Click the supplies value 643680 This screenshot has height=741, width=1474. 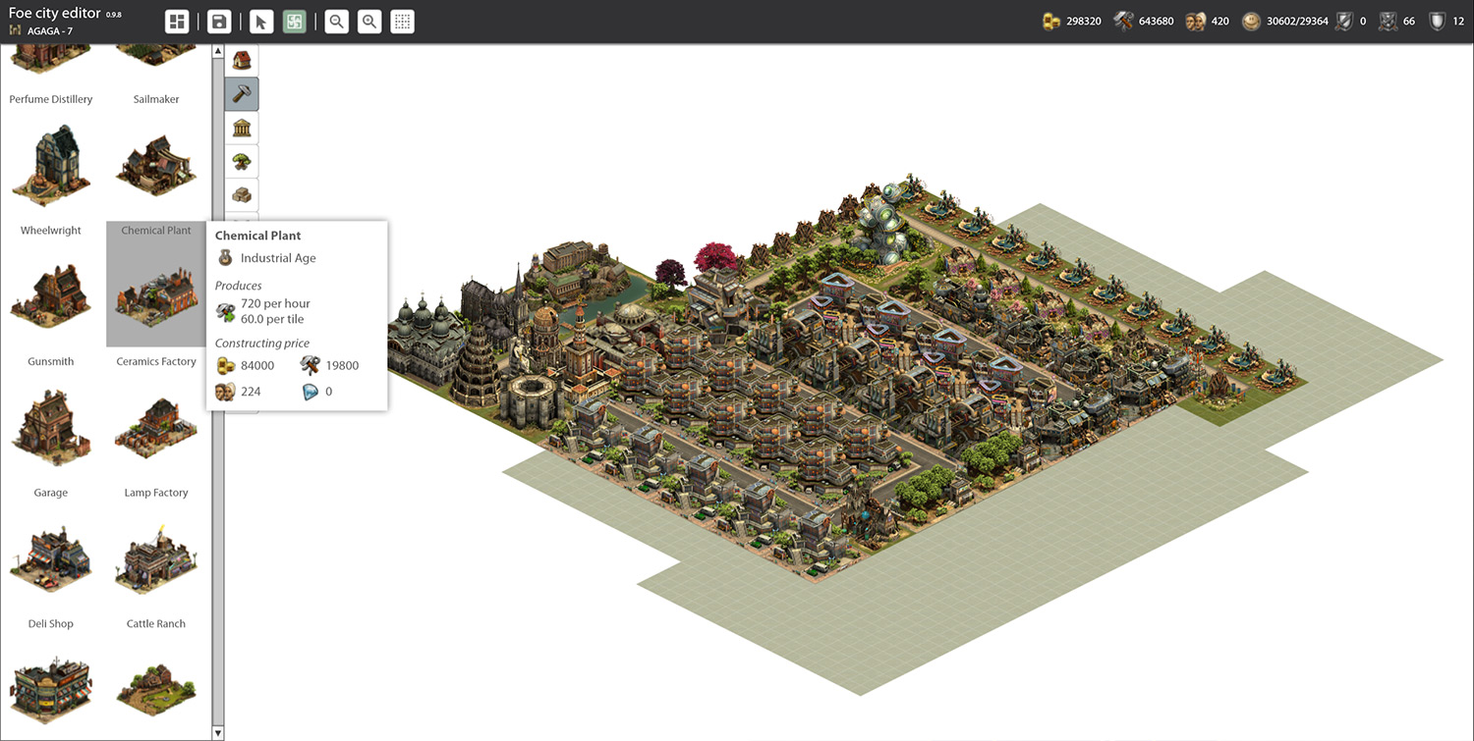[1157, 22]
